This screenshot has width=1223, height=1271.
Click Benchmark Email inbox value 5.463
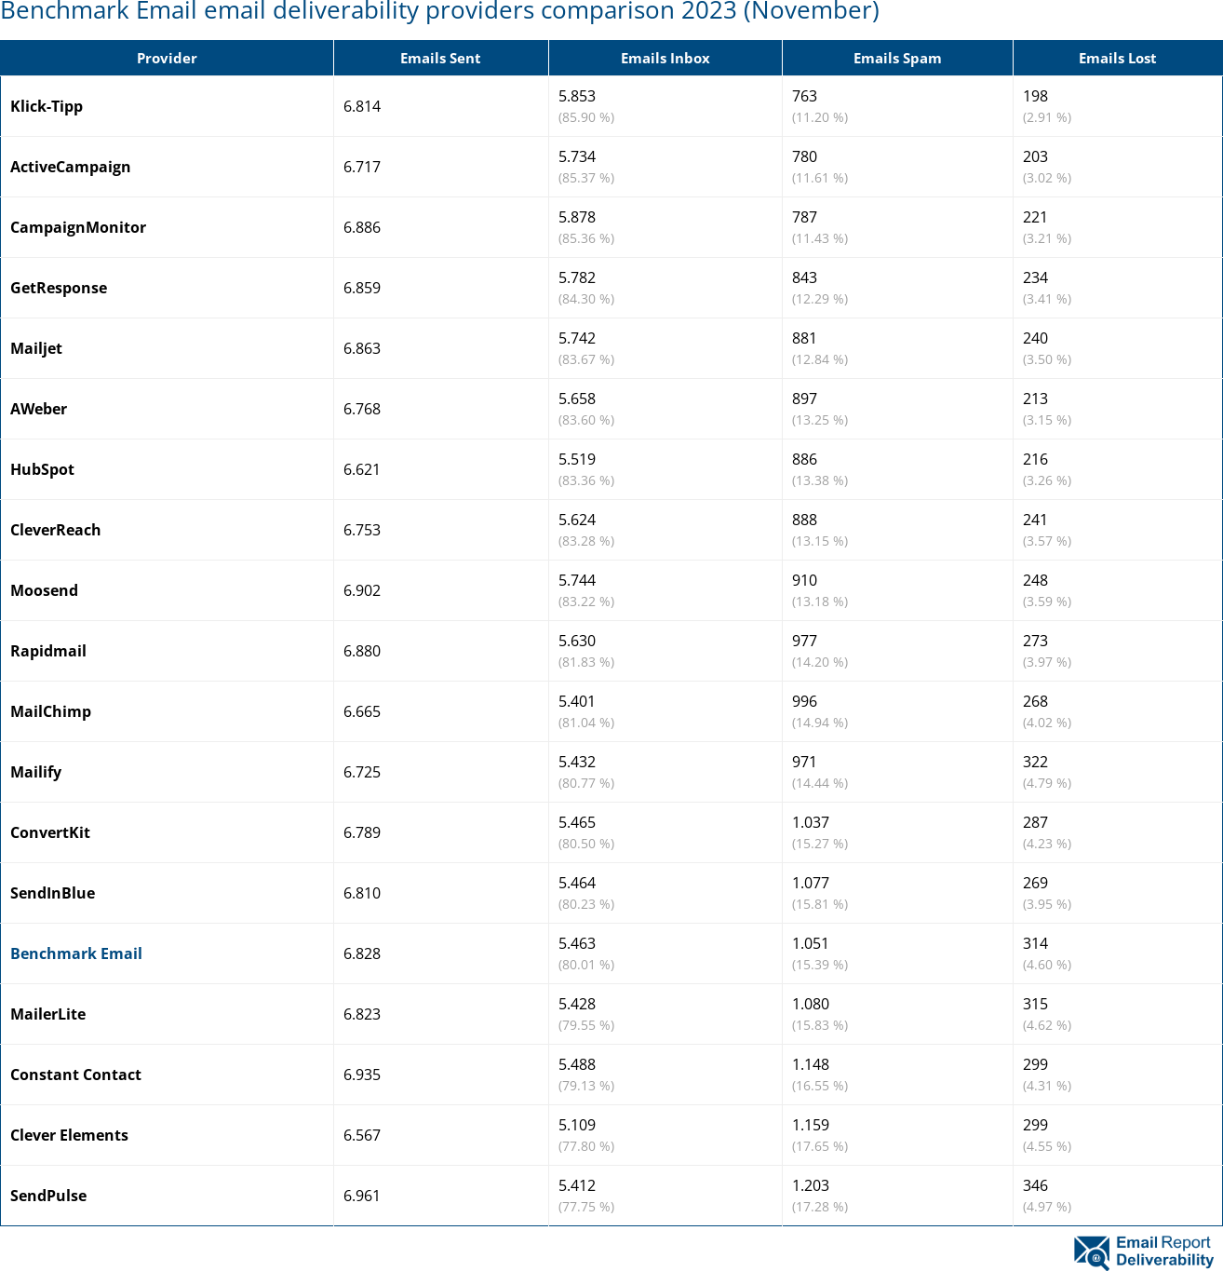click(x=577, y=943)
